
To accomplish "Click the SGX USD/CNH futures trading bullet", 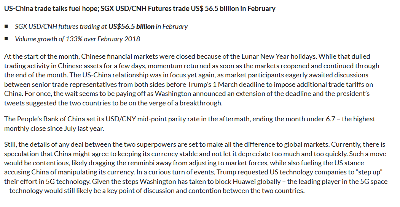I will click(101, 27).
